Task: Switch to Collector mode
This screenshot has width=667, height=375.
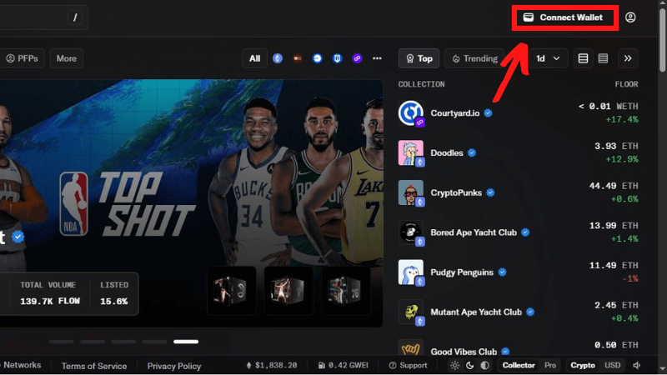Action: [x=519, y=365]
